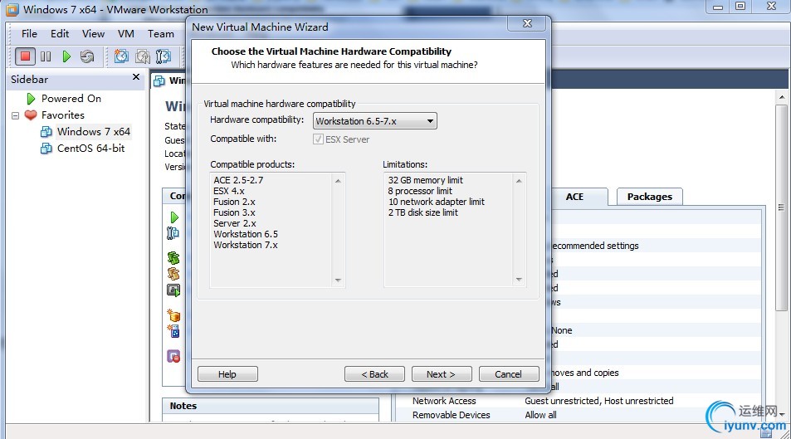Close the wizard dialog with X

click(527, 23)
